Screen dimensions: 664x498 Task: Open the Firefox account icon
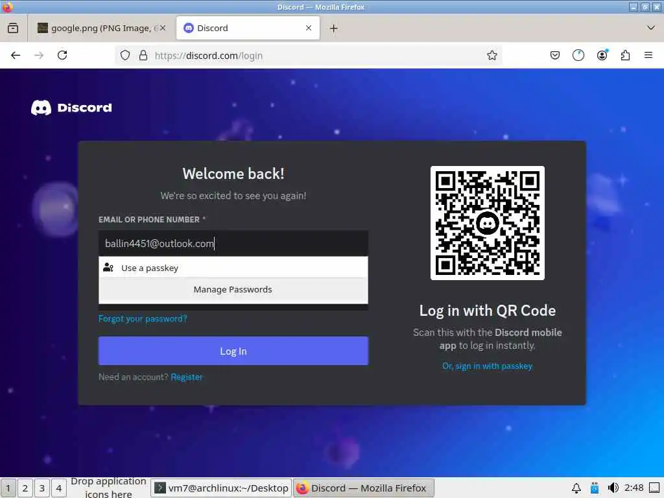tap(602, 56)
